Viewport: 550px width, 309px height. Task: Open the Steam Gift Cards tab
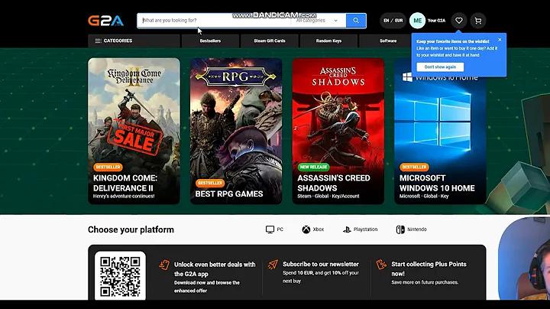tap(270, 41)
